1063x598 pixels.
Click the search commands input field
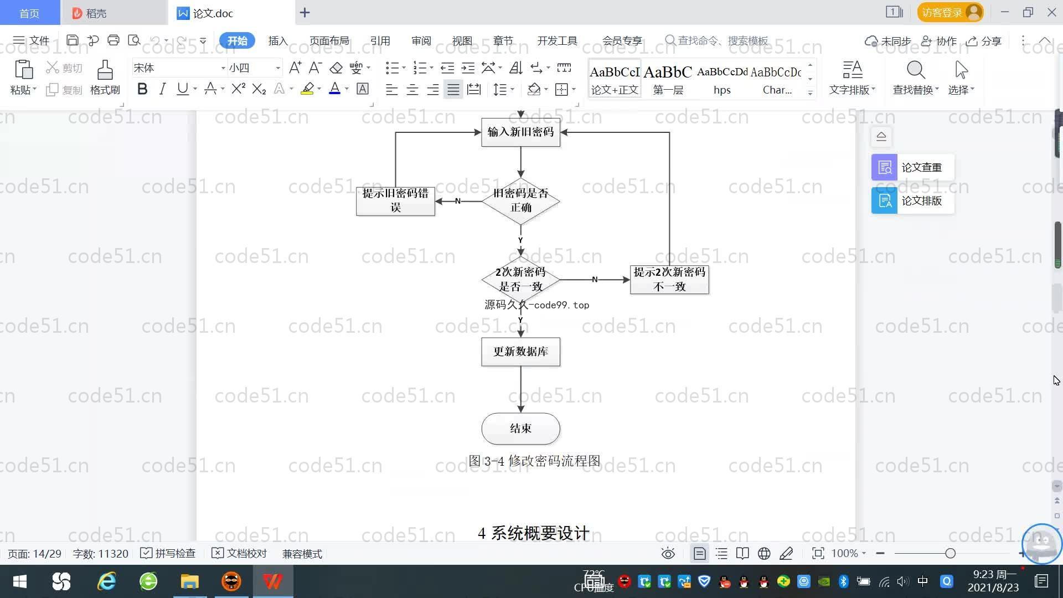(718, 40)
